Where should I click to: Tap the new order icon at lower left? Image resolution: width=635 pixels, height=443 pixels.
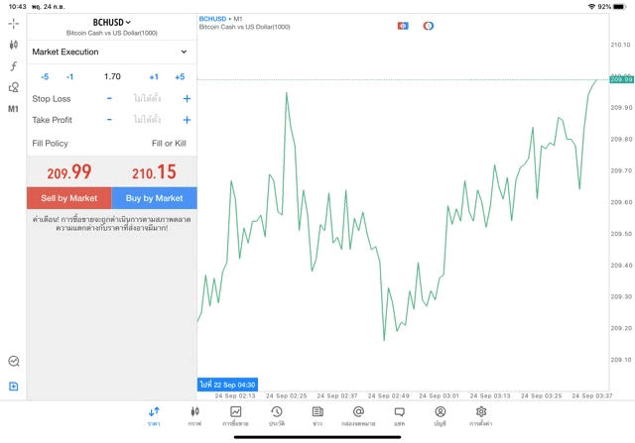click(x=13, y=387)
